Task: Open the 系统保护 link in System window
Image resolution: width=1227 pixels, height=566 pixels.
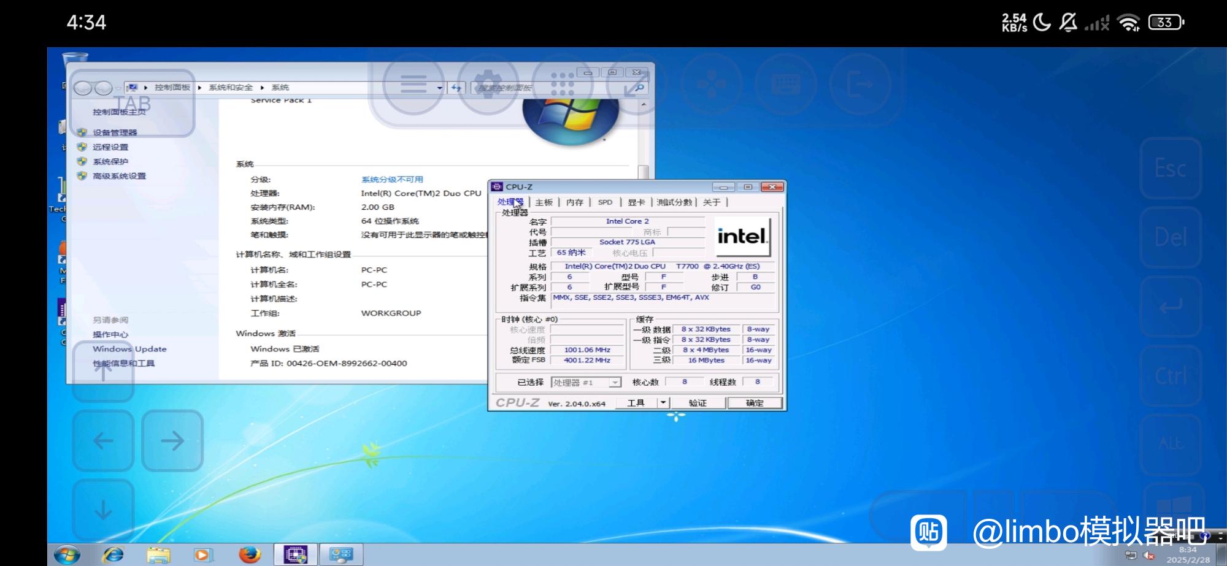Action: [110, 162]
